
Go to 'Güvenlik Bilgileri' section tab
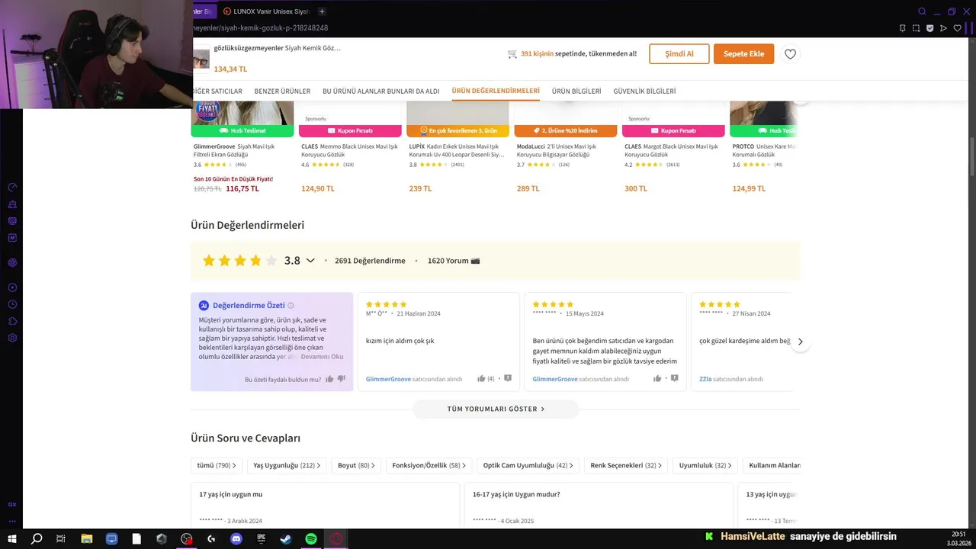pos(644,91)
